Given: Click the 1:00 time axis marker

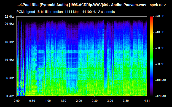Looking at the screenshot, I should 48,101.
